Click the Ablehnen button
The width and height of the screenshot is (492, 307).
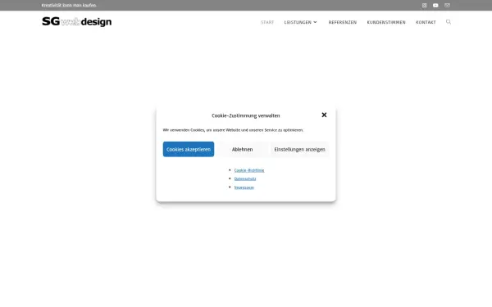(x=242, y=150)
